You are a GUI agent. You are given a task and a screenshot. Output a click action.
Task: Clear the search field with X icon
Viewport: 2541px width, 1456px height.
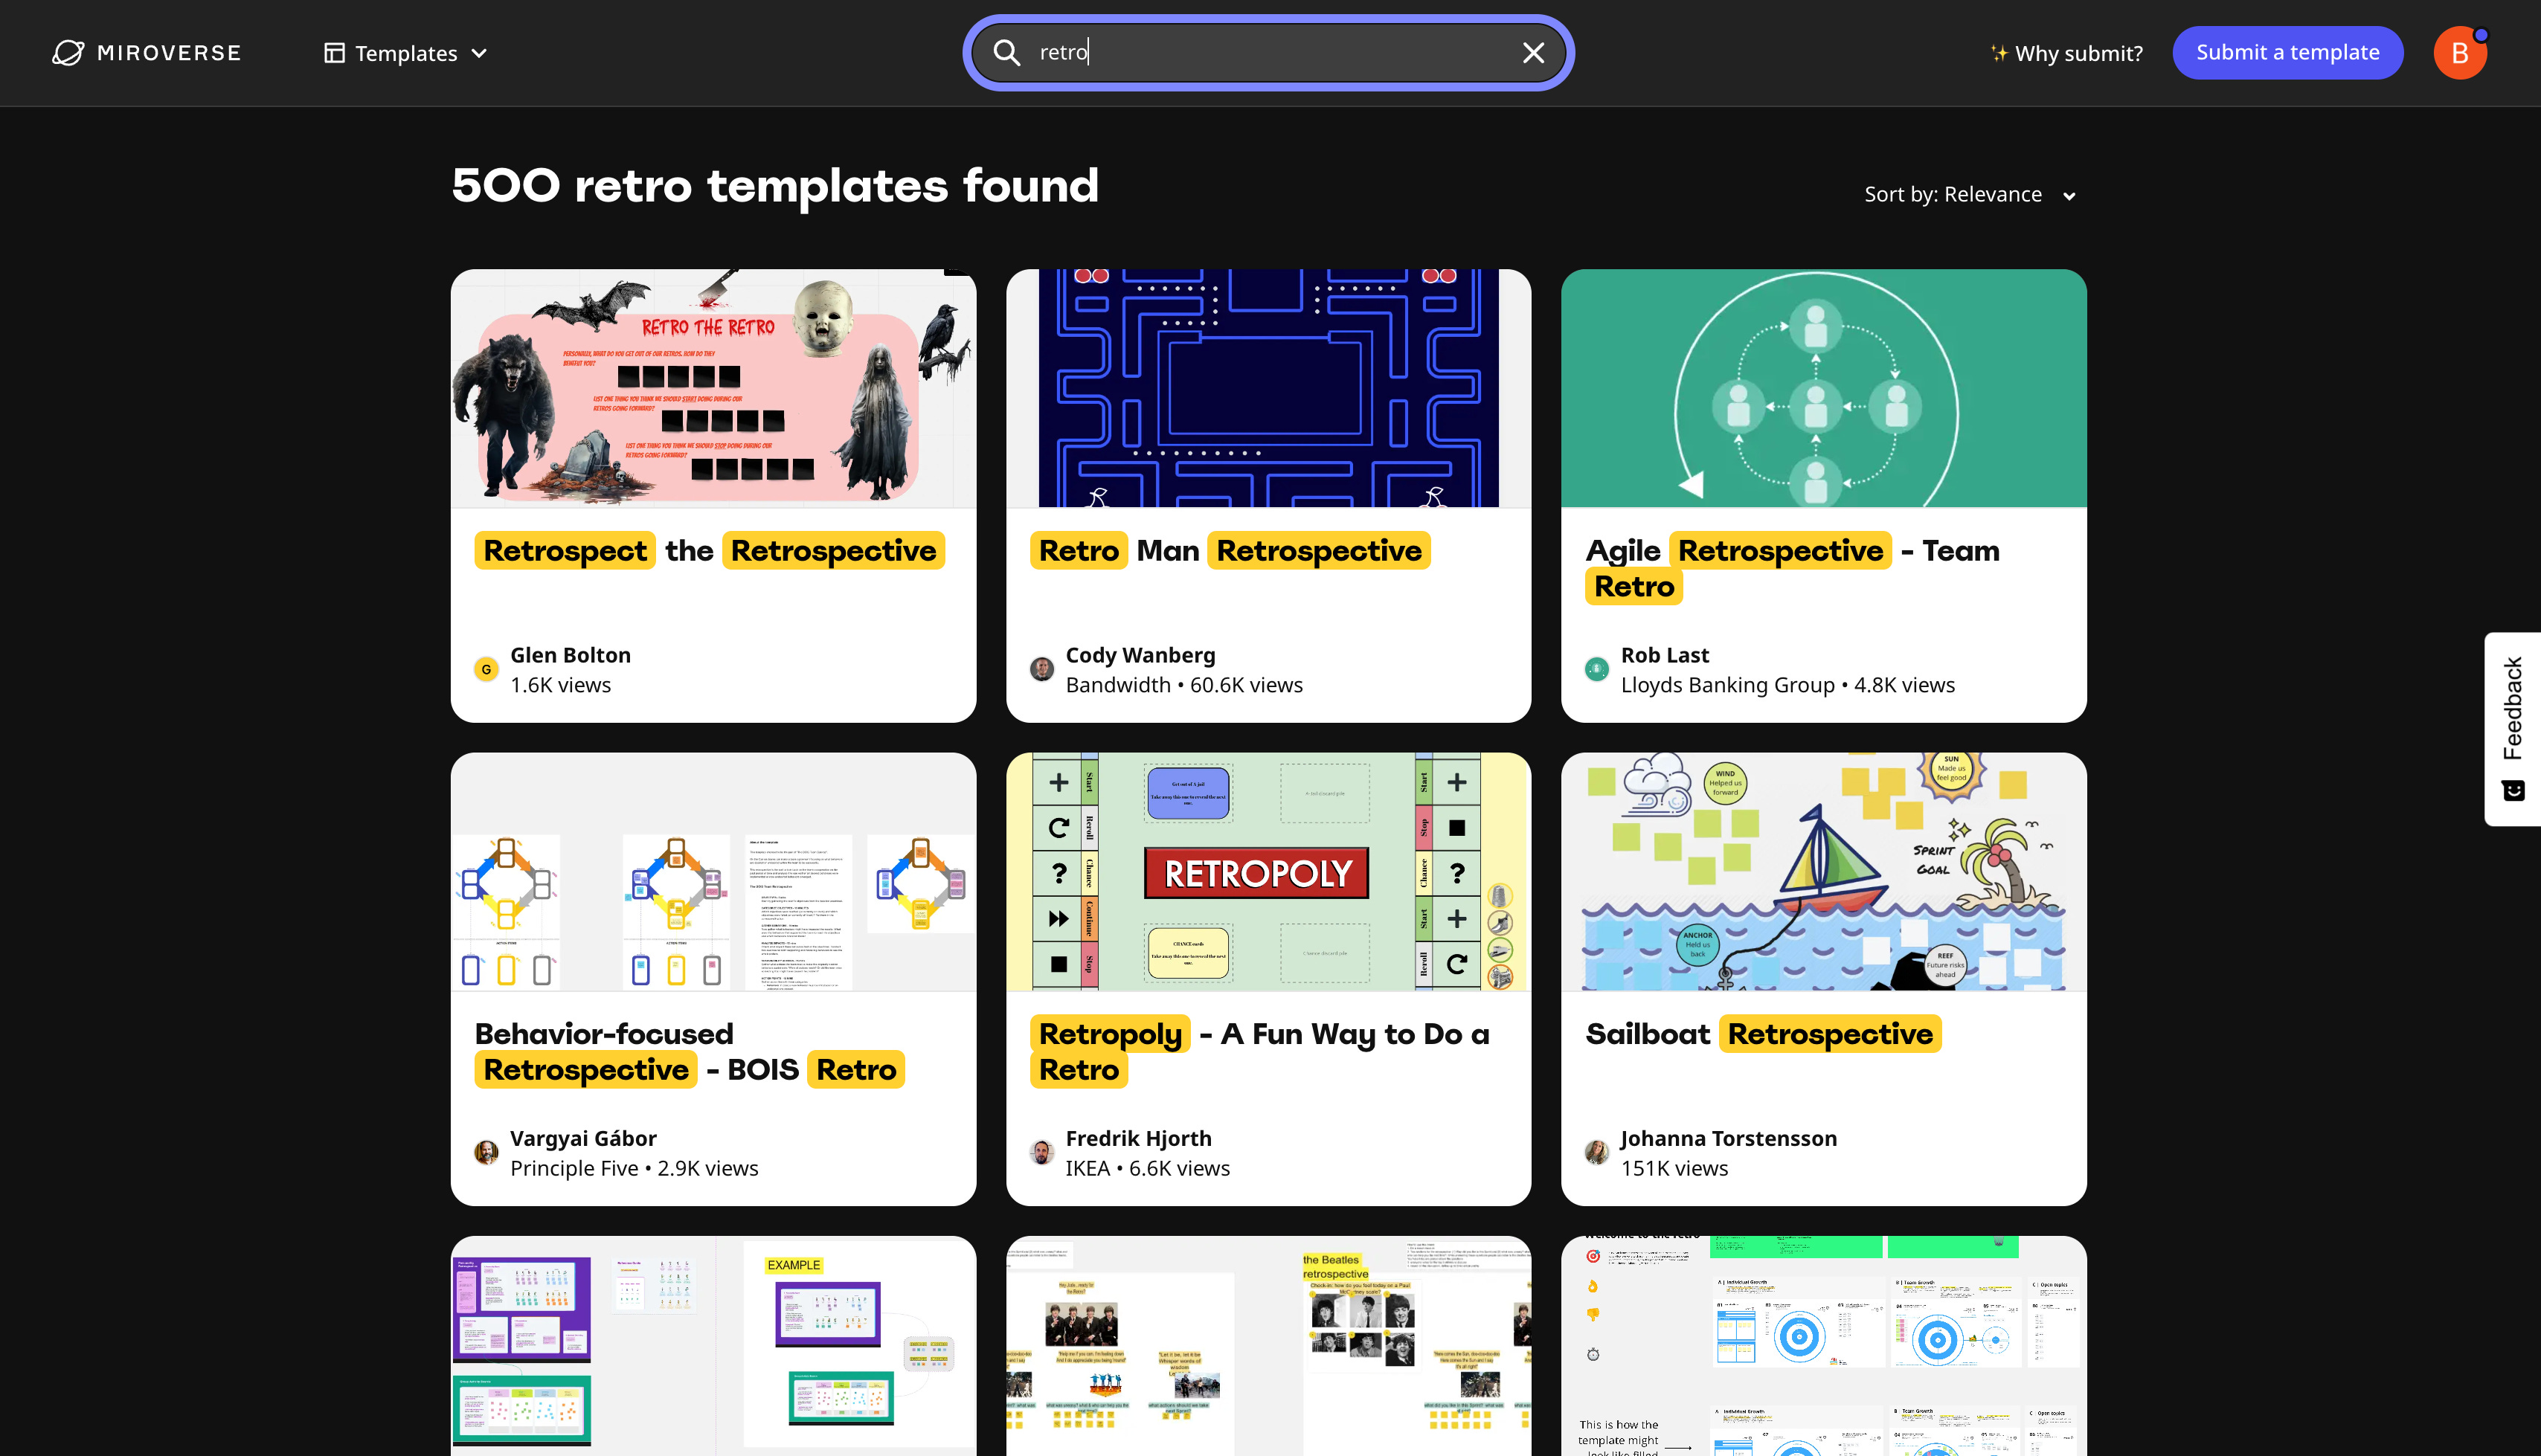coord(1533,53)
